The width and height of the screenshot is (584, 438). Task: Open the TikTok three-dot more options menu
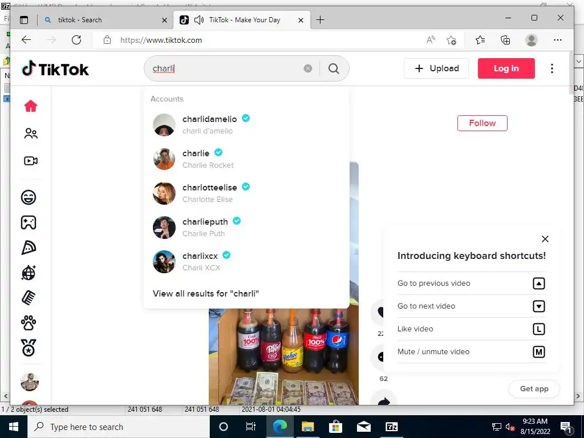pos(552,68)
